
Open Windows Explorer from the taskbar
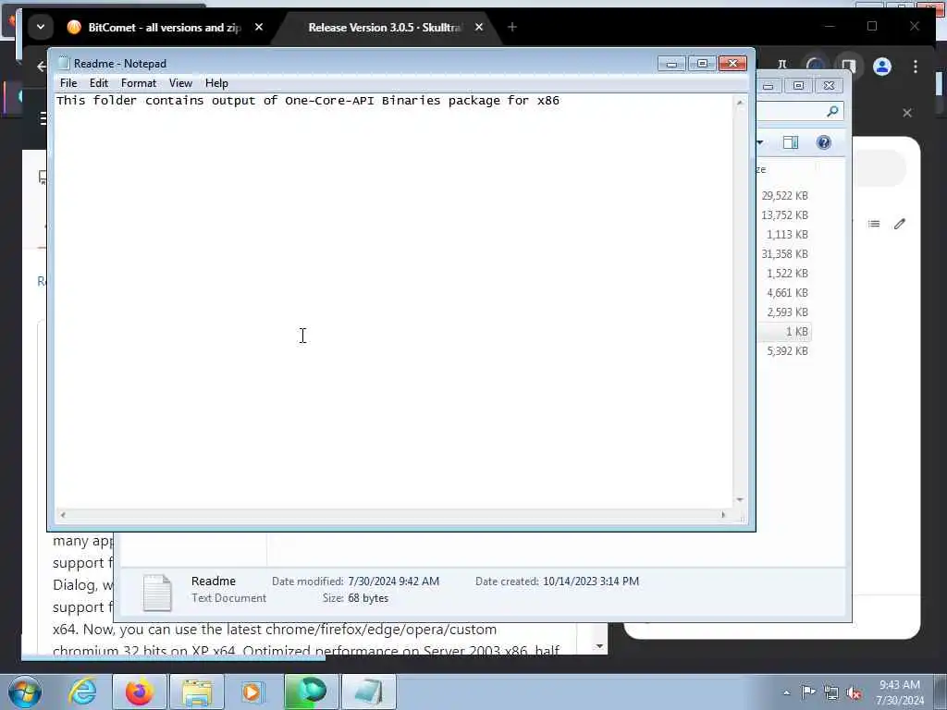pos(197,692)
